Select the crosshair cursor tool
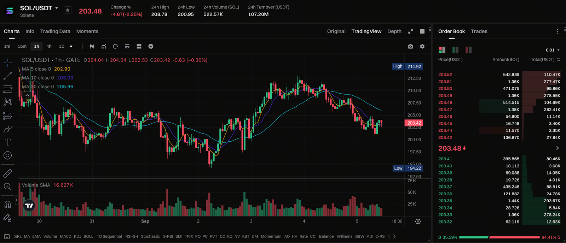Image resolution: width=566 pixels, height=243 pixels. (7, 63)
